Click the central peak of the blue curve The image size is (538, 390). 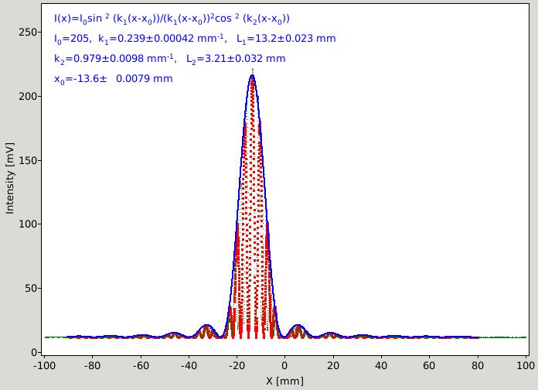(253, 75)
